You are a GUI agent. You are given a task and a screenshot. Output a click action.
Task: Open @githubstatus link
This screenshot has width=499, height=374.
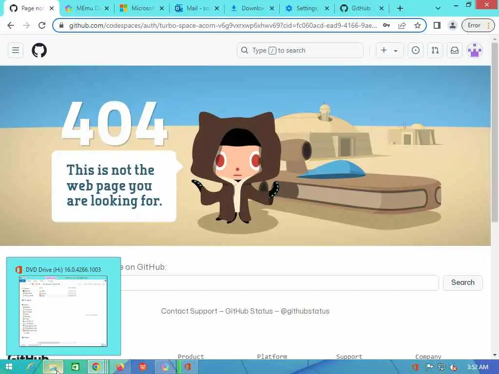click(305, 311)
